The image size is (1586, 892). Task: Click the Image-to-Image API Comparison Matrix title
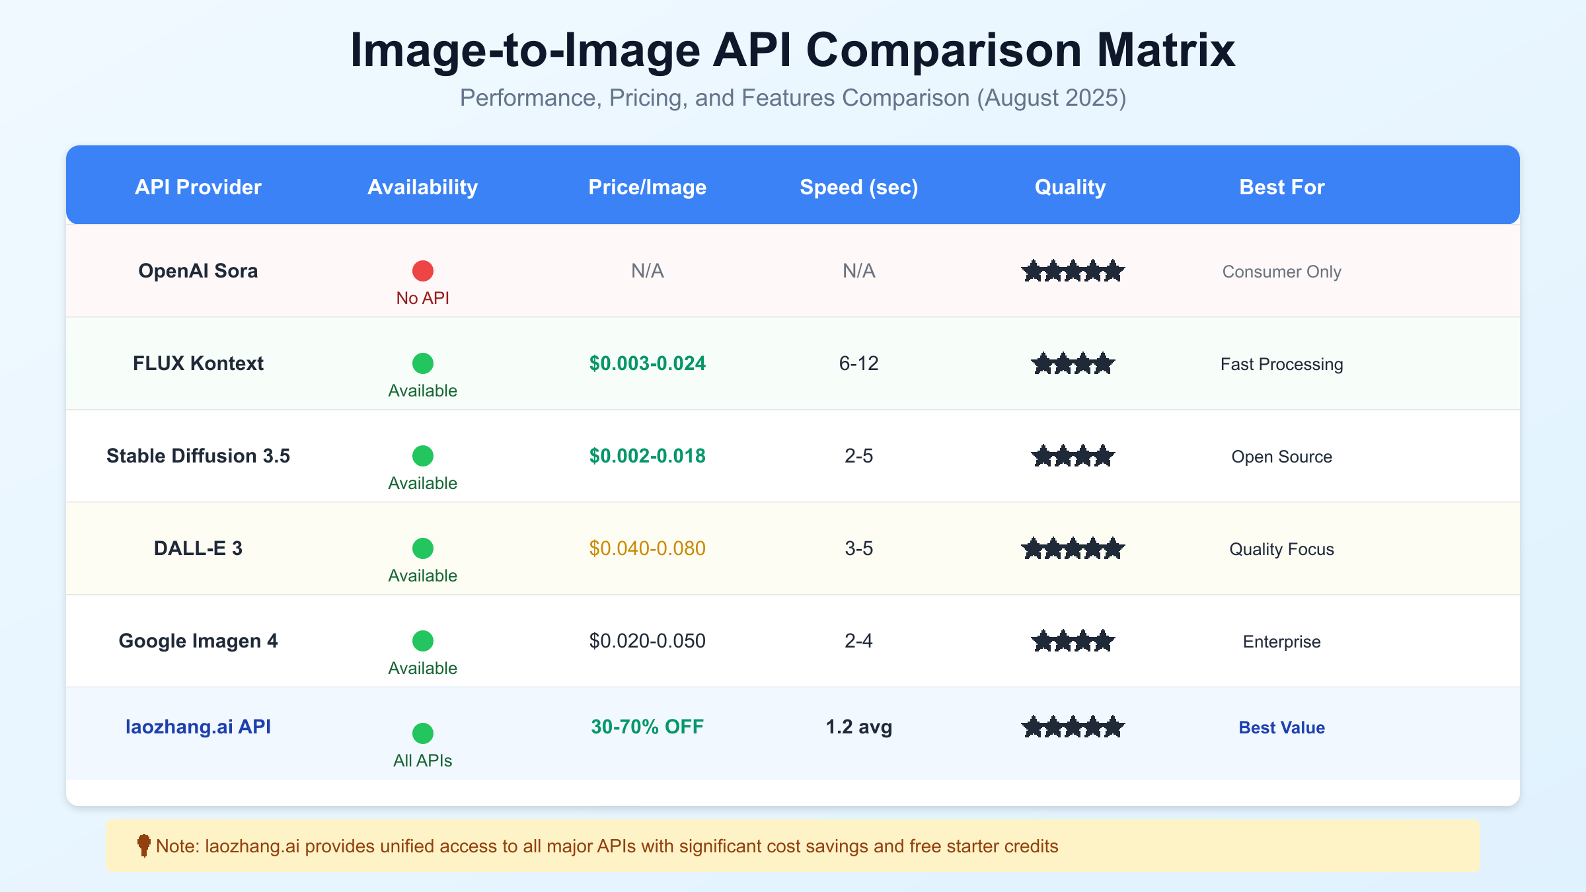[x=793, y=50]
